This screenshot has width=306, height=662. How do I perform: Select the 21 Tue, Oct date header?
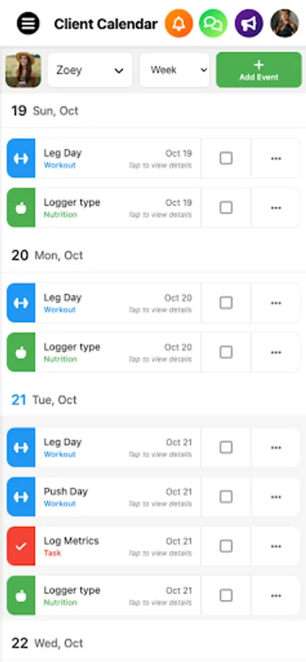tap(44, 400)
